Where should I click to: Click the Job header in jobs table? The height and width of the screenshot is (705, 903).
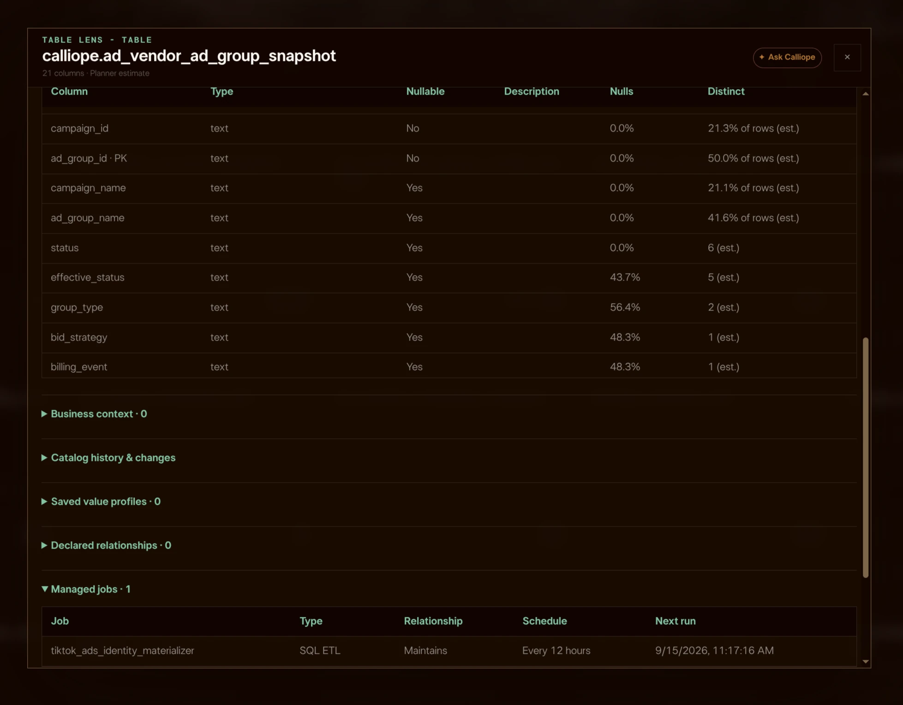pyautogui.click(x=60, y=621)
